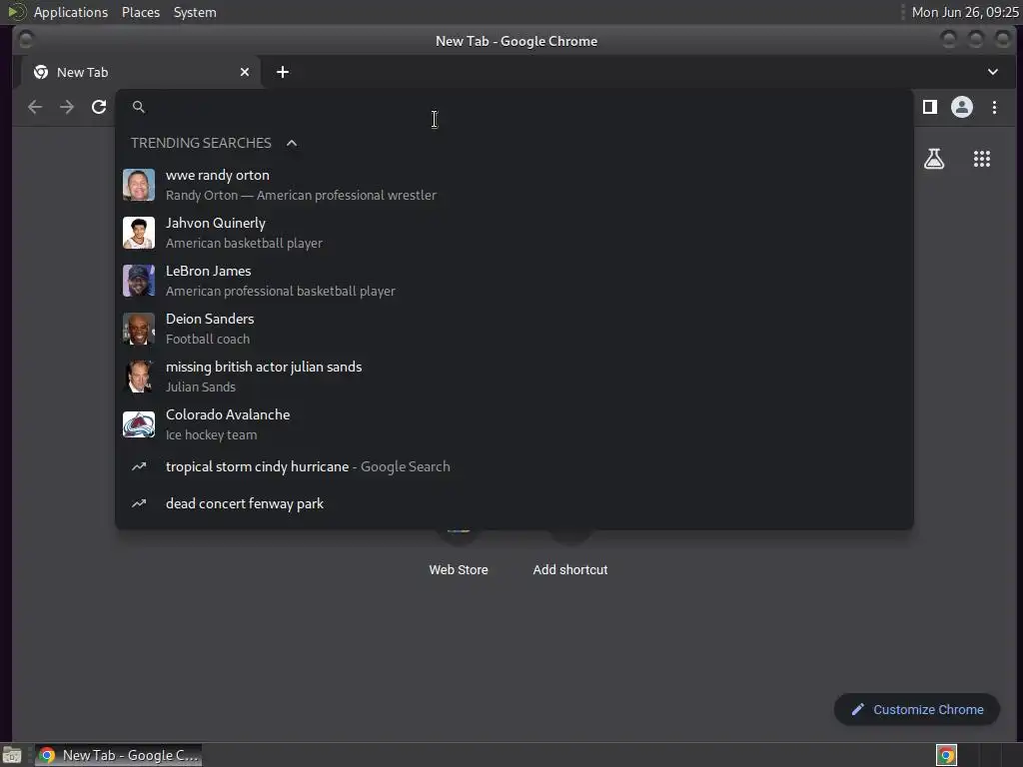Viewport: 1023px width, 767px height.
Task: Open the Chrome profile avatar
Action: point(962,107)
